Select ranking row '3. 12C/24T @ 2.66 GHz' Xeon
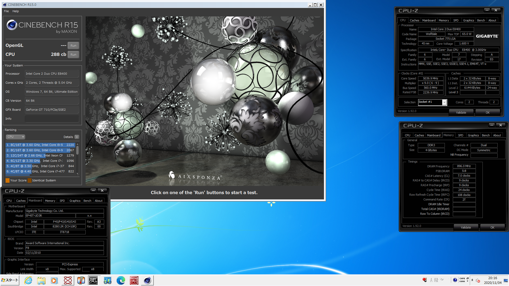 pos(41,155)
